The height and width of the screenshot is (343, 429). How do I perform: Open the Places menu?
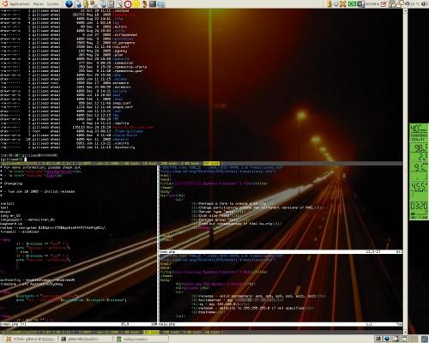click(x=38, y=4)
